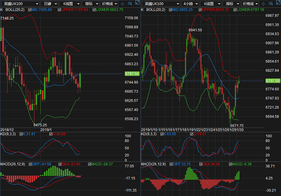Click the blue panel icon on left chart
Screen dimensions: 281x196
pos(130,3)
